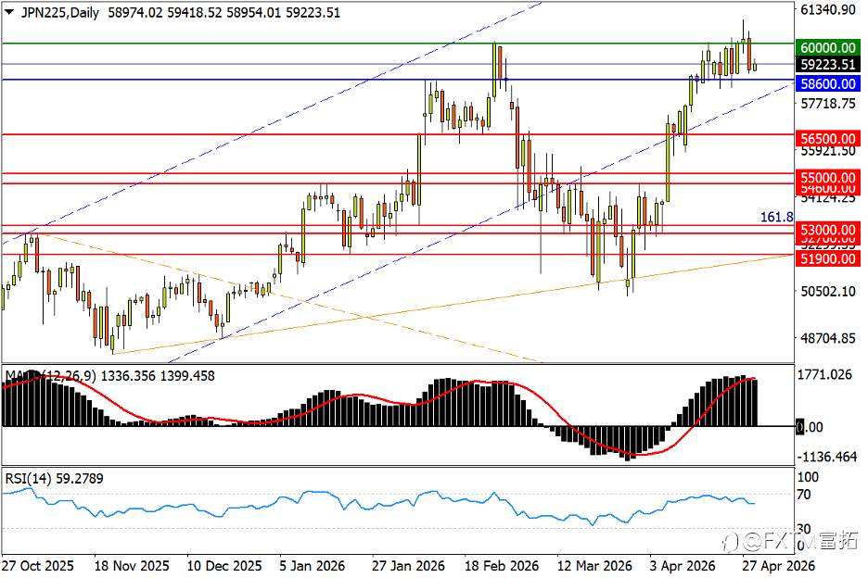Screen dimensions: 868x578
Task: Click the MACD scale value 1771.026
Action: [x=824, y=375]
